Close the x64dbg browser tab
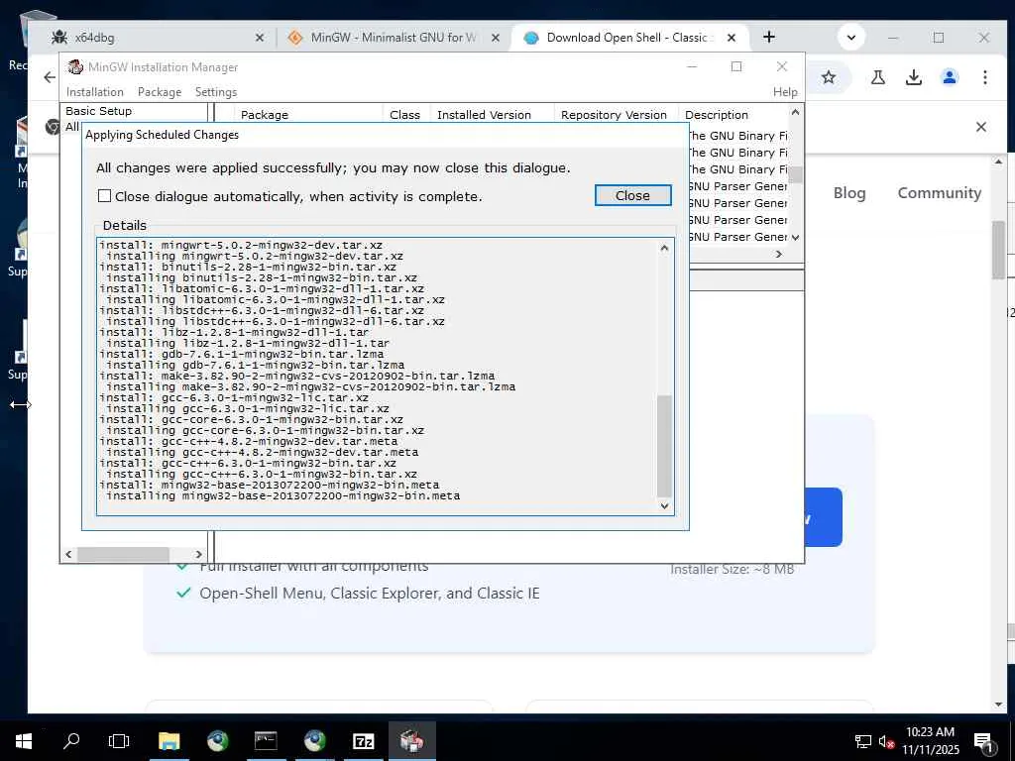Image resolution: width=1015 pixels, height=761 pixels. [x=260, y=38]
